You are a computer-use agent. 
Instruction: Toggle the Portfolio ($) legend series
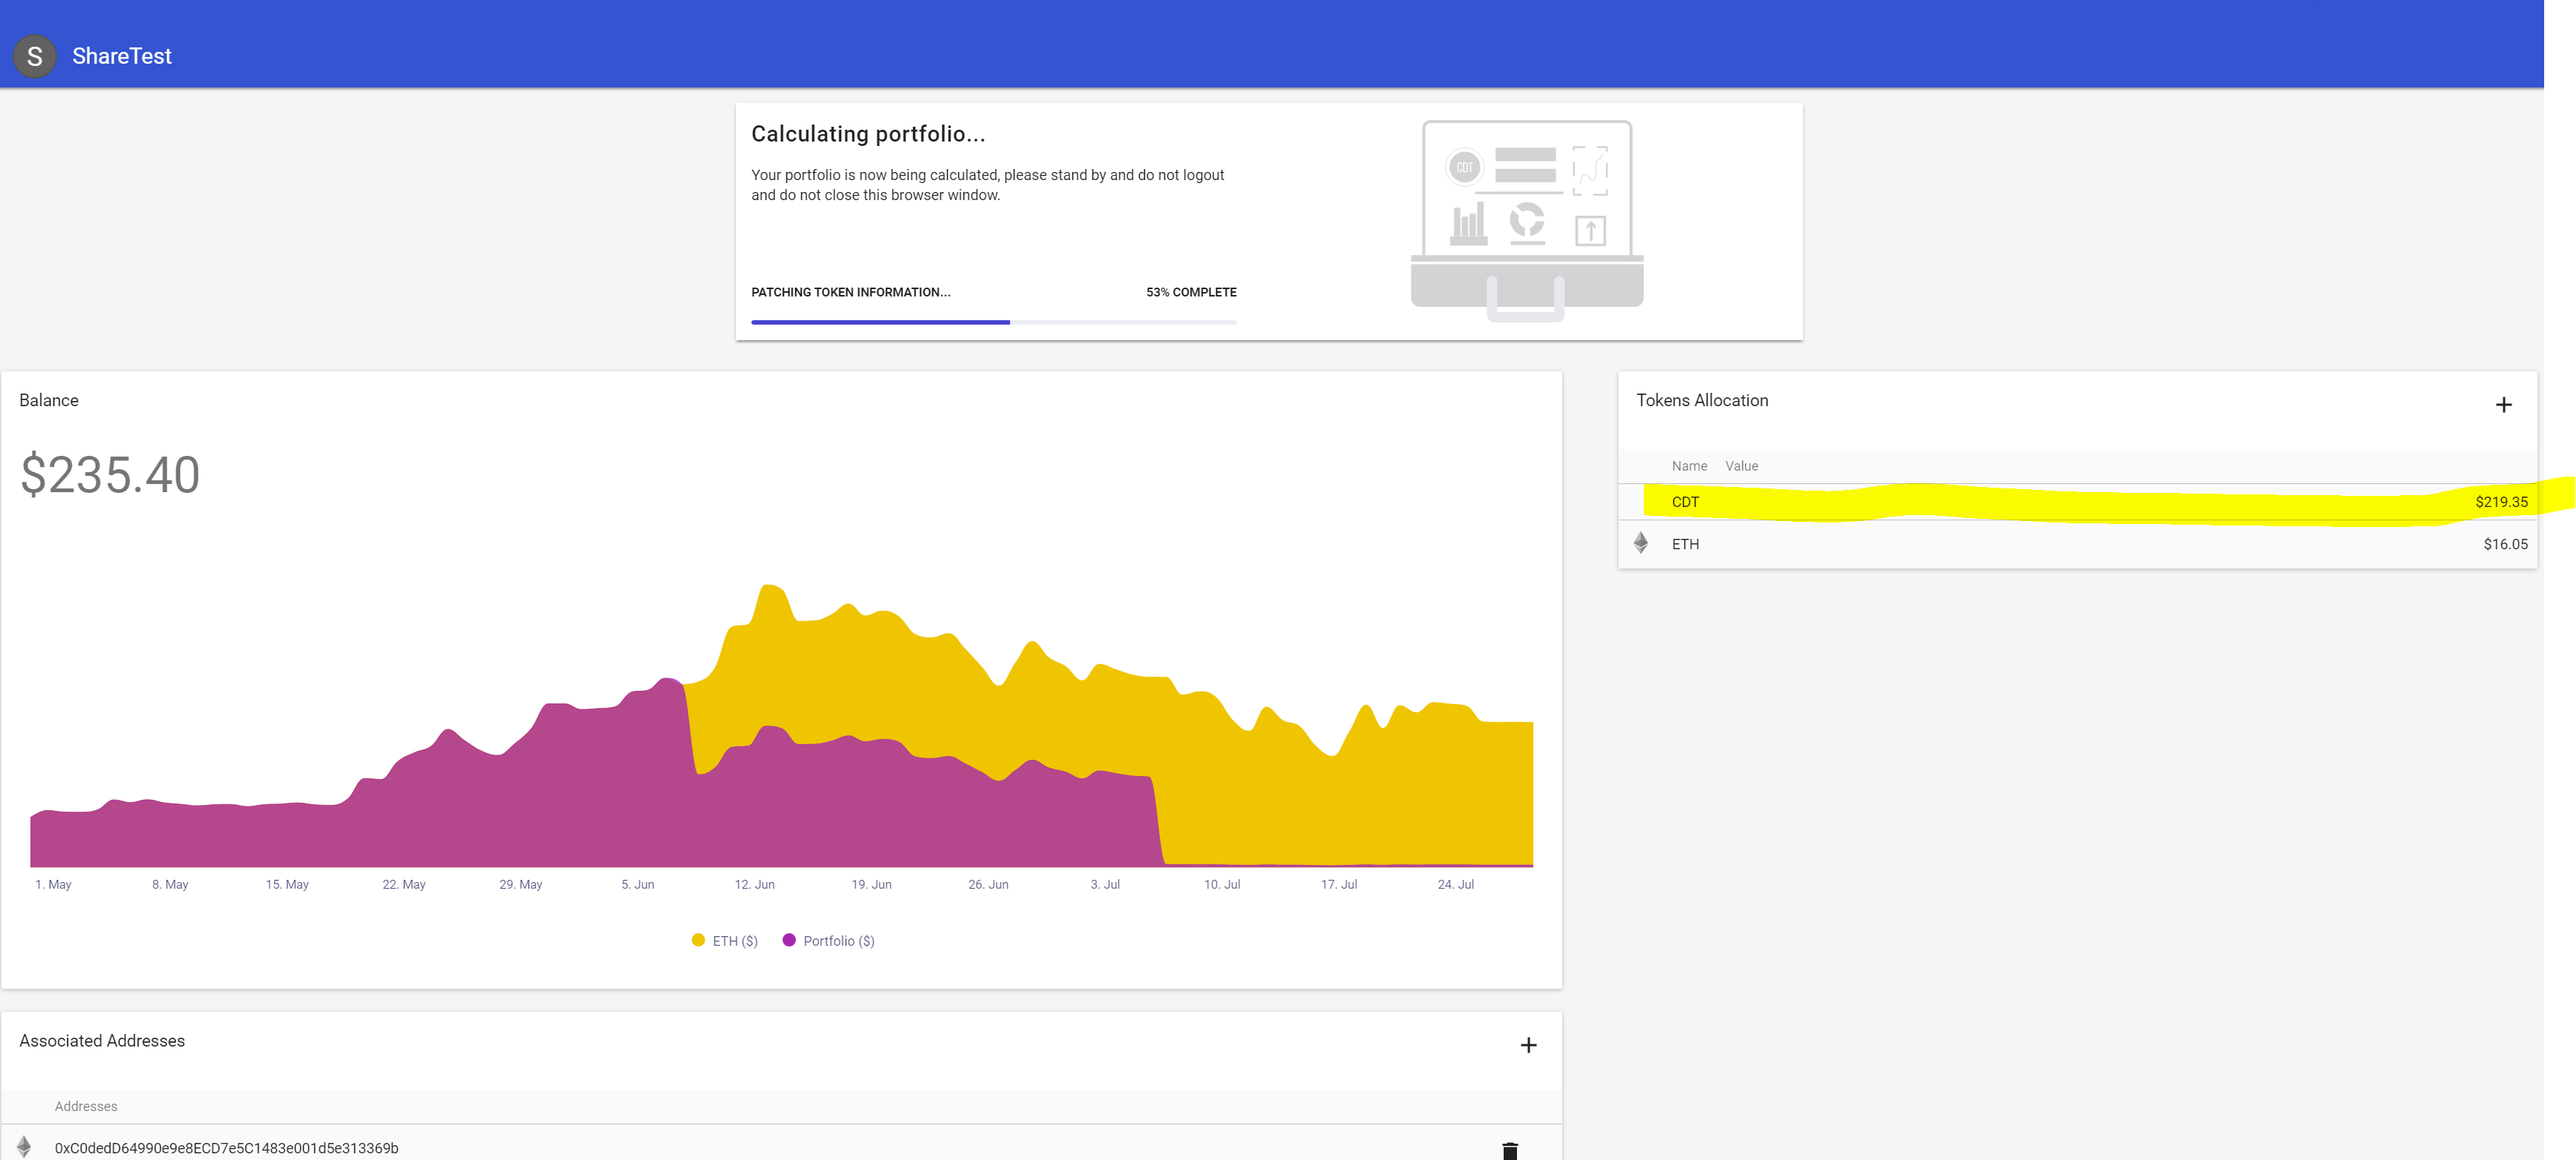pos(829,941)
